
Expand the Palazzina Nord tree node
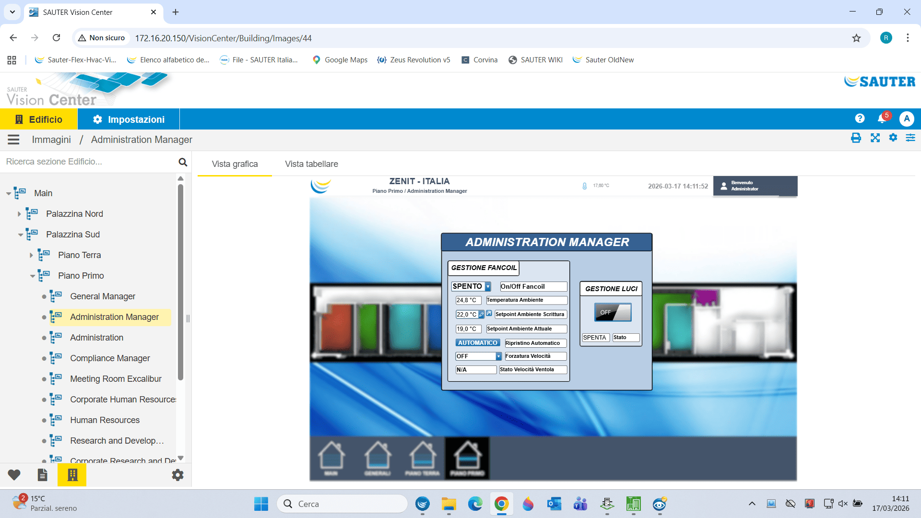(19, 214)
